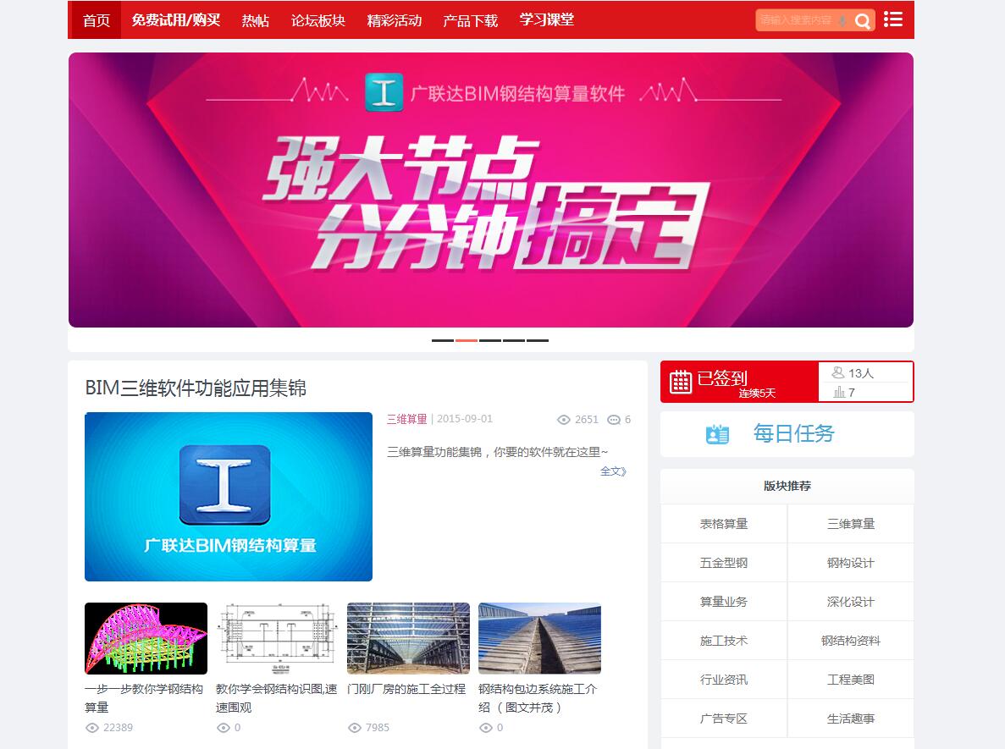The width and height of the screenshot is (1005, 749).
Task: Click the 版块推荐 section header
Action: click(x=787, y=487)
